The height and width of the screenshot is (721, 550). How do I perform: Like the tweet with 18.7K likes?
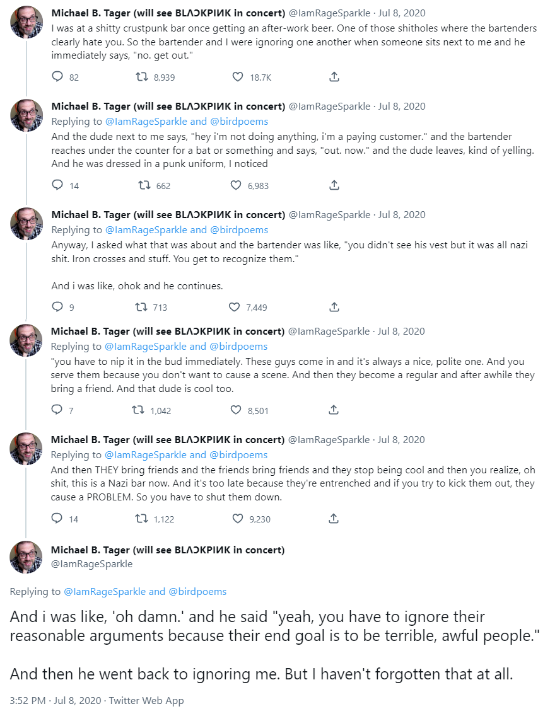coord(238,77)
